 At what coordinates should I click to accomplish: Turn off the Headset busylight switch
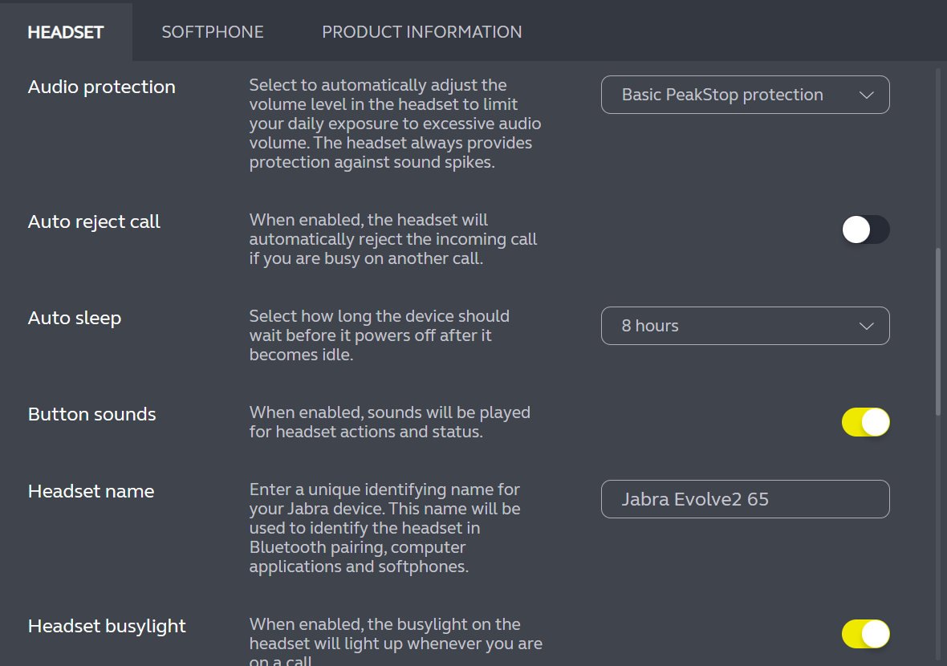tap(865, 634)
